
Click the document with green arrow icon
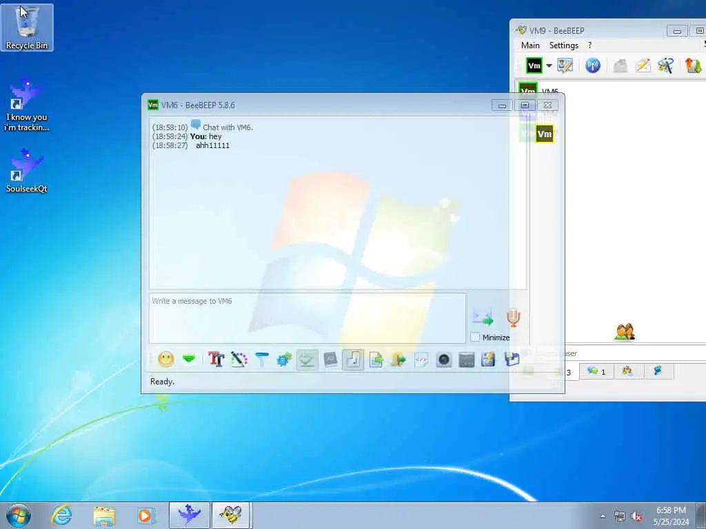[x=376, y=360]
